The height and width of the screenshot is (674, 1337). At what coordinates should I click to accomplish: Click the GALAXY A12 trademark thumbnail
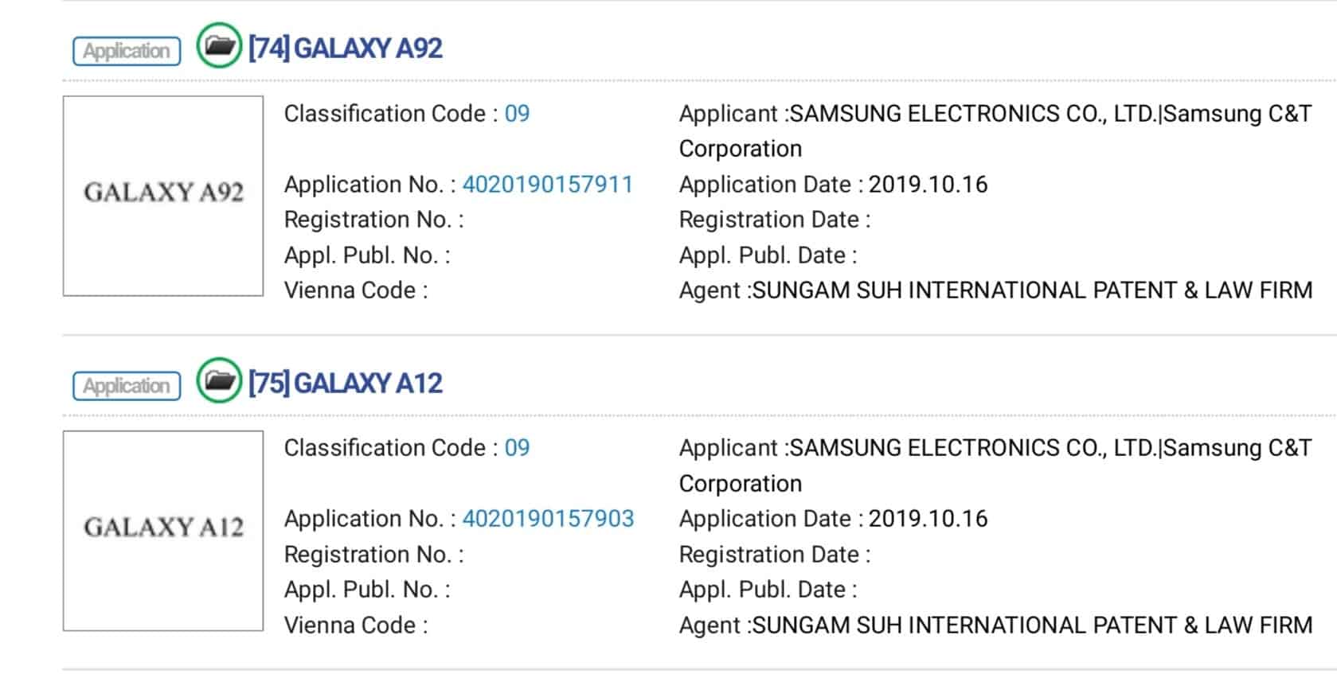tap(163, 531)
